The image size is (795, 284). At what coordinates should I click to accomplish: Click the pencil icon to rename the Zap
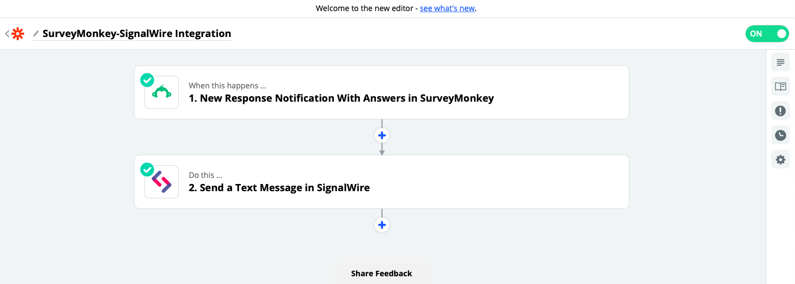pyautogui.click(x=36, y=34)
